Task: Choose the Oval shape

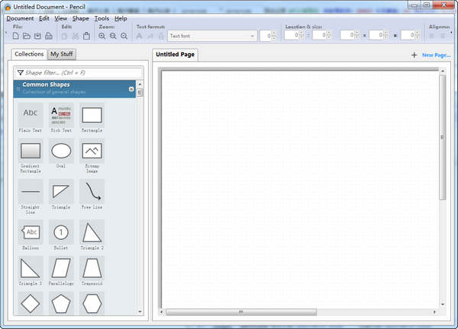Action: [x=61, y=151]
